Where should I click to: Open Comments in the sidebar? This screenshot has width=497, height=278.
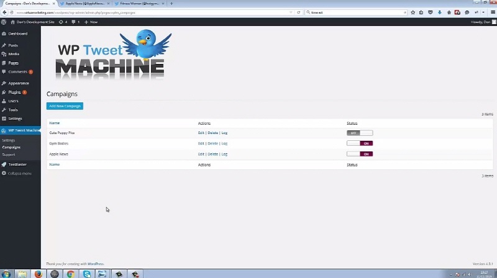pyautogui.click(x=18, y=72)
